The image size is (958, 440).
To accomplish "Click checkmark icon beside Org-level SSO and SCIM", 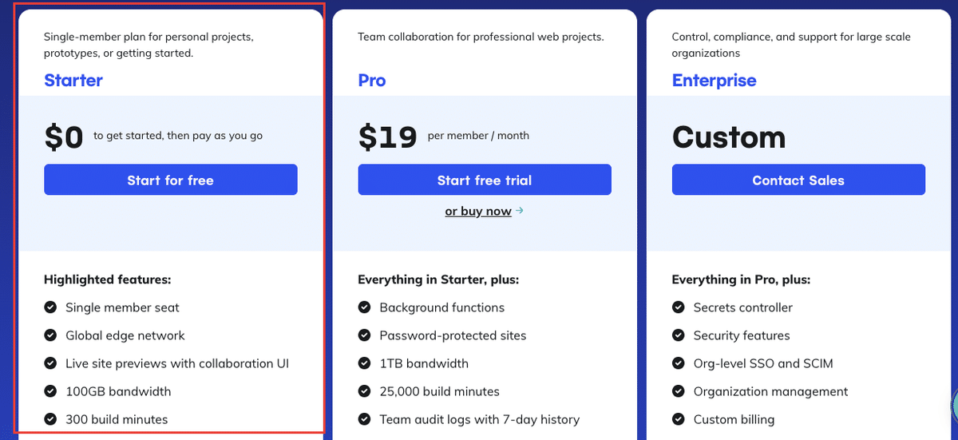I will (x=679, y=363).
